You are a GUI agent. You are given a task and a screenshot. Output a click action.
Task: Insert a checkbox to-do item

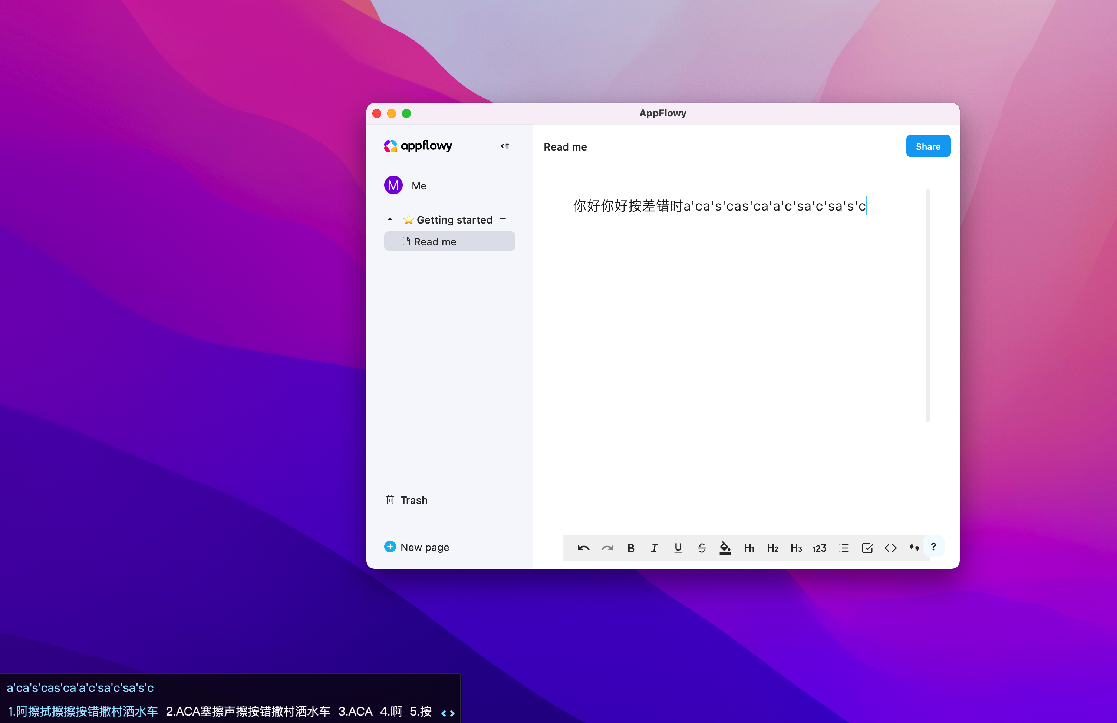[x=867, y=548]
